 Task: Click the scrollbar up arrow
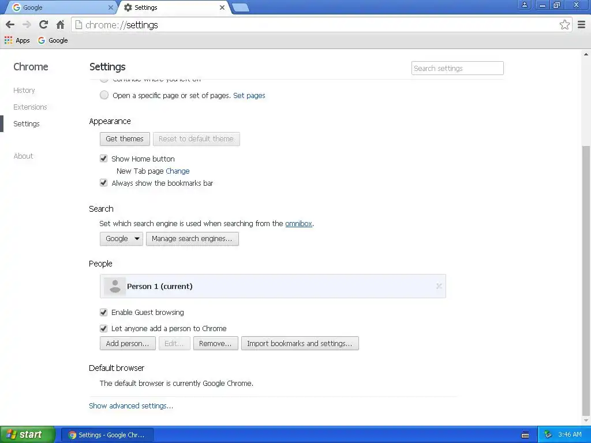pyautogui.click(x=586, y=54)
